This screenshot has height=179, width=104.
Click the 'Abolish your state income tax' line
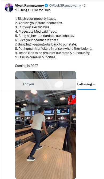click(x=39, y=23)
